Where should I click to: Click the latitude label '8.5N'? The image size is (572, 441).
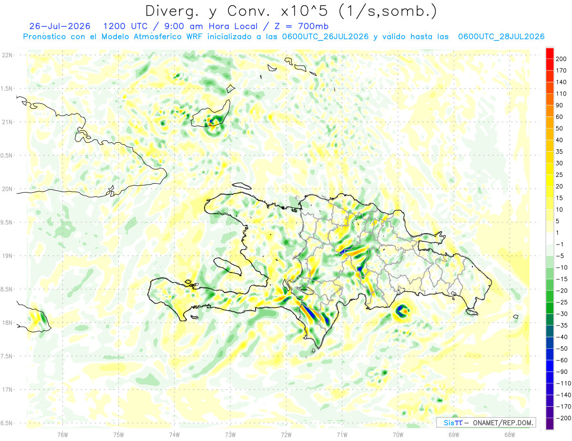pos(6,289)
